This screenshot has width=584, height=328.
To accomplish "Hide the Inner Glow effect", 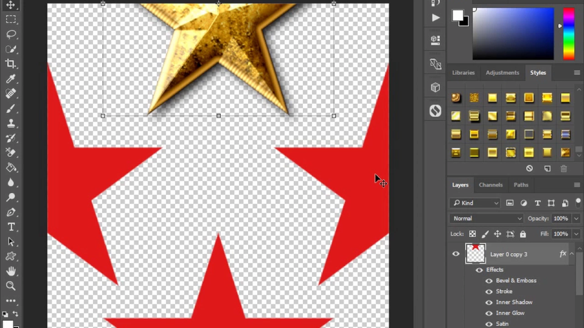I will coord(489,313).
